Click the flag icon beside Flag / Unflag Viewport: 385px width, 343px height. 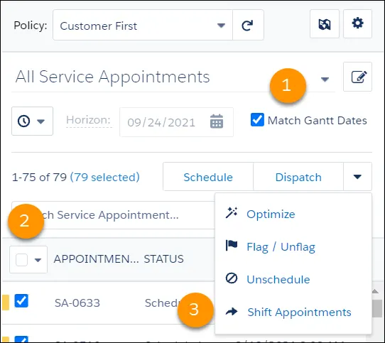[x=232, y=246]
